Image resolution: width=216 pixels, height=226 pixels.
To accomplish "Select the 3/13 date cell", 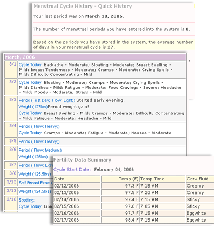I will 11,191.
